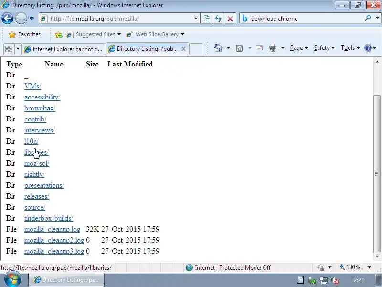Open the Safety menu
Viewport: 382px width, 287px height.
(324, 48)
